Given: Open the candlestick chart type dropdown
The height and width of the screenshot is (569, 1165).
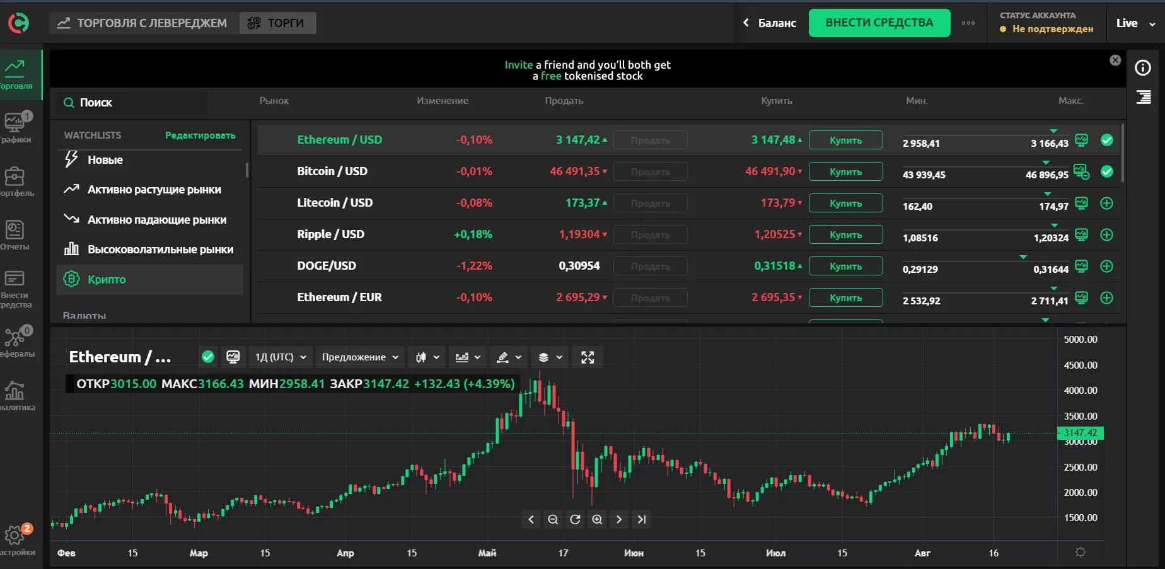Looking at the screenshot, I should click(427, 357).
